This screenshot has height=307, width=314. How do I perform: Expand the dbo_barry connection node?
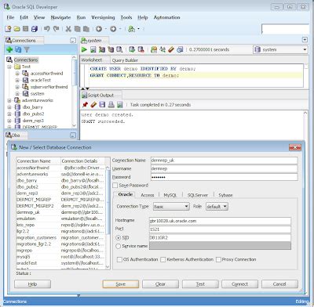pos(9,107)
